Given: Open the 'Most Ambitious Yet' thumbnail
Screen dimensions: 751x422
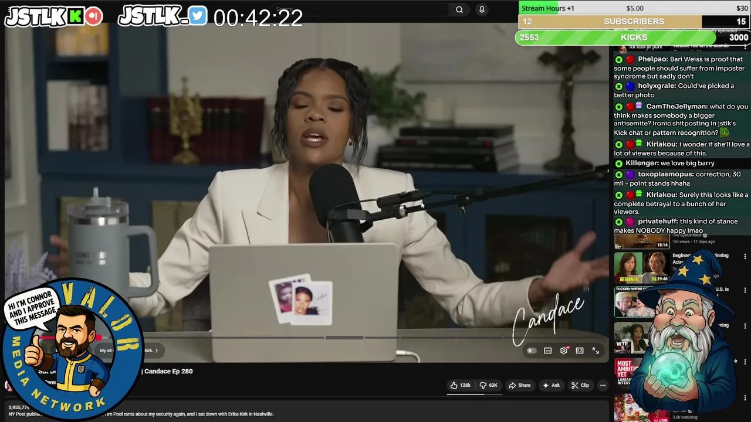Looking at the screenshot, I should pos(627,373).
